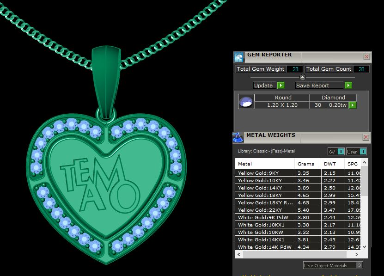Click the Total Gem Weight value field

pyautogui.click(x=295, y=69)
